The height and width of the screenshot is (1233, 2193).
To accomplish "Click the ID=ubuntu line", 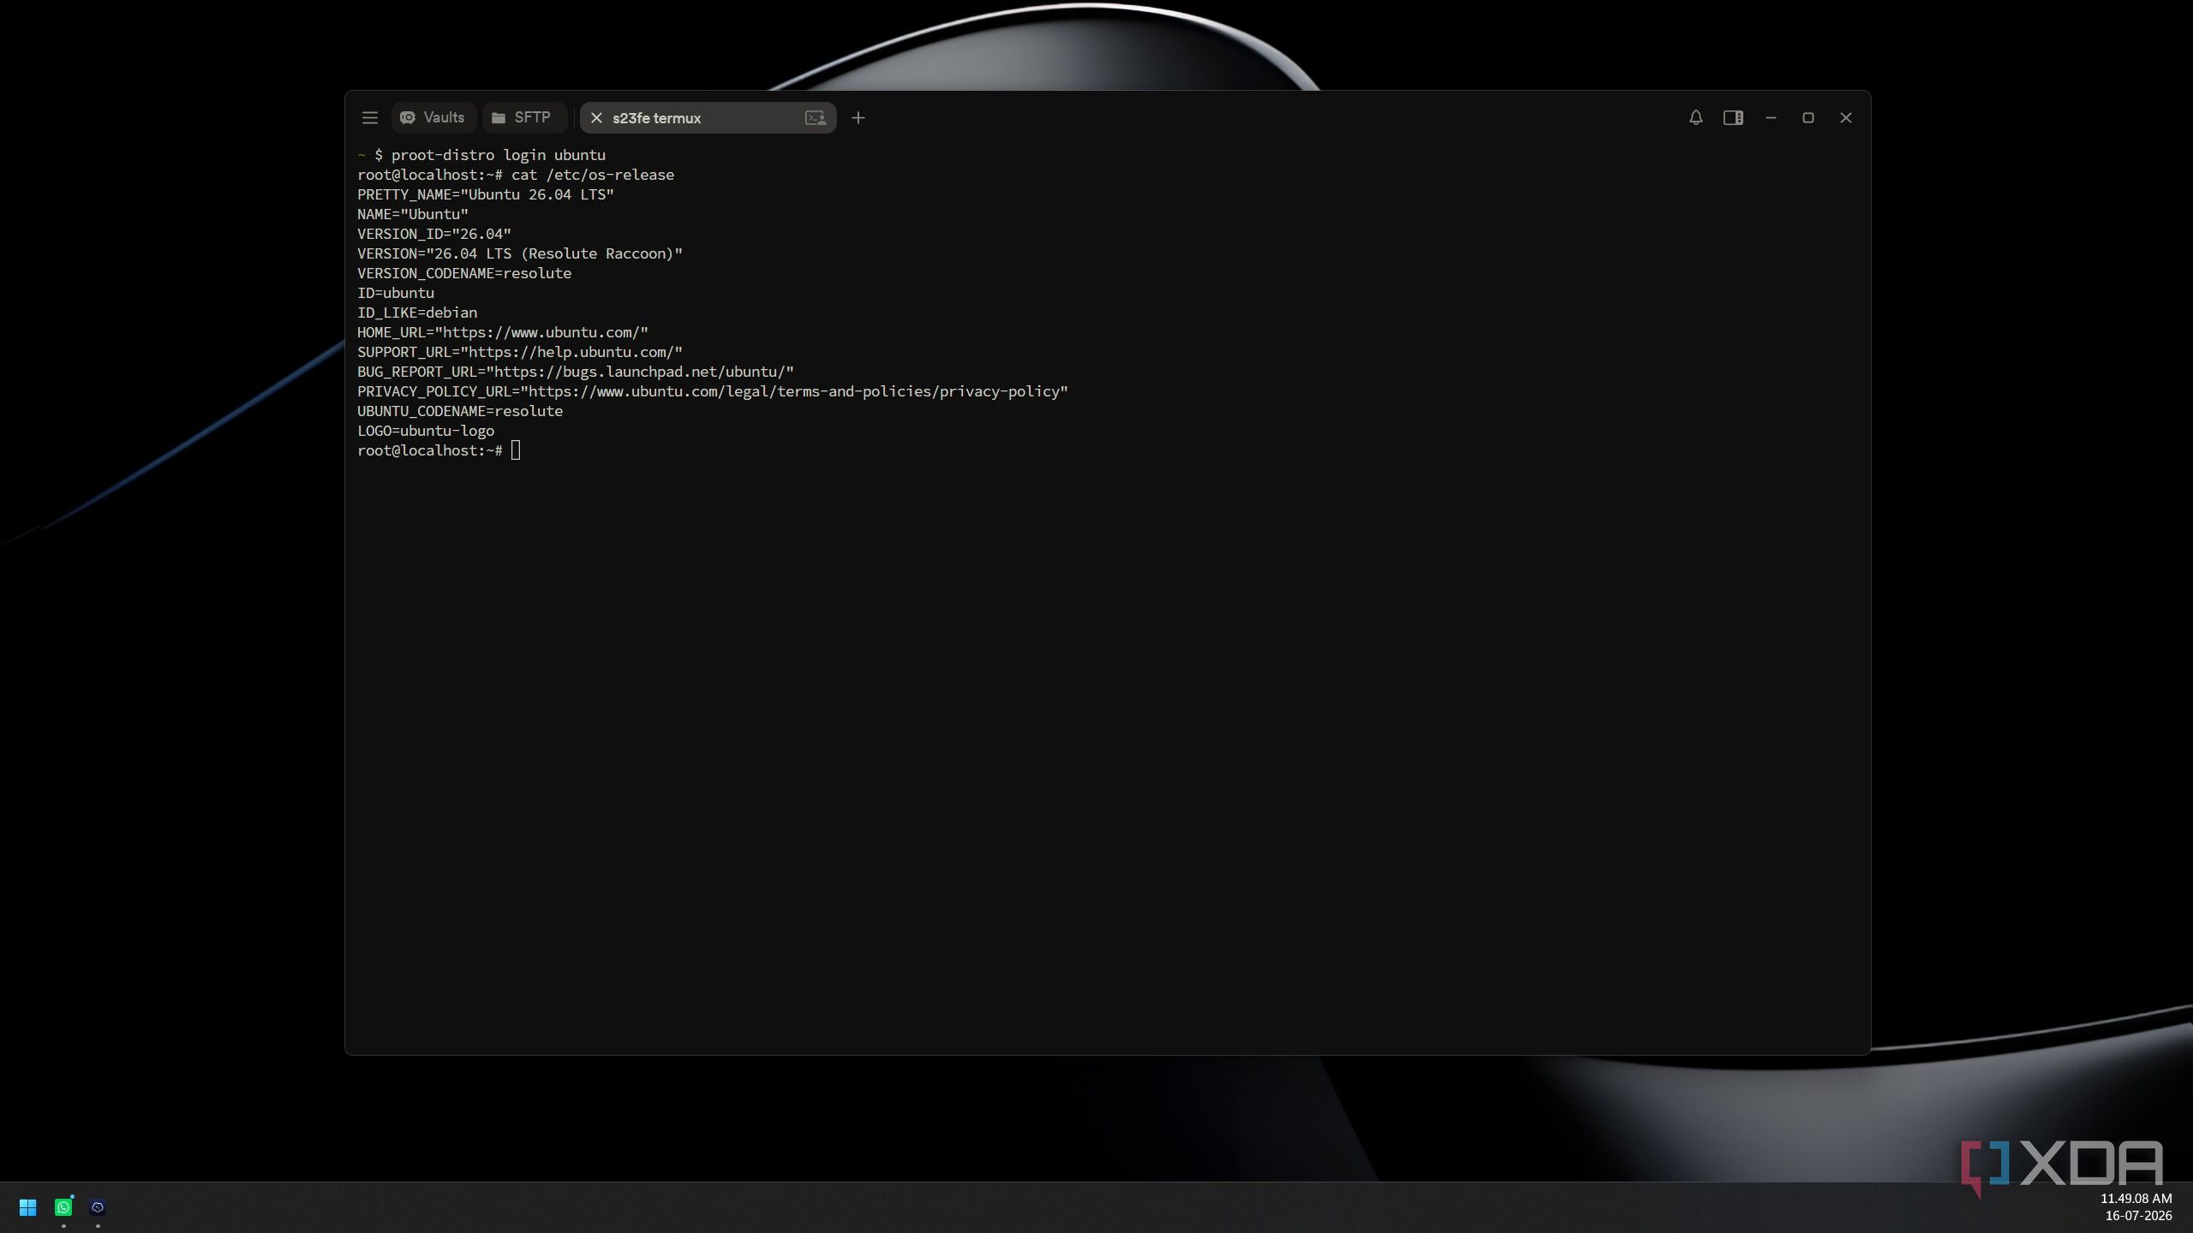I will coord(396,293).
